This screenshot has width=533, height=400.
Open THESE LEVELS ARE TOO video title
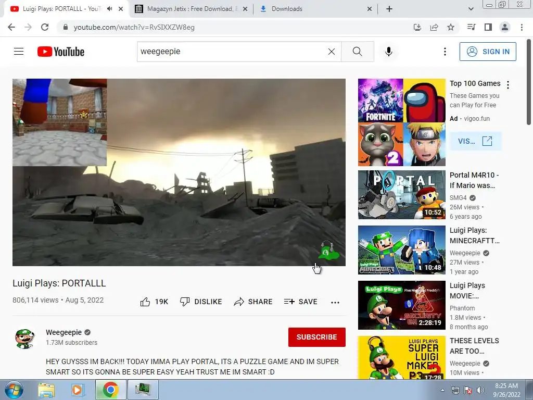tap(474, 346)
